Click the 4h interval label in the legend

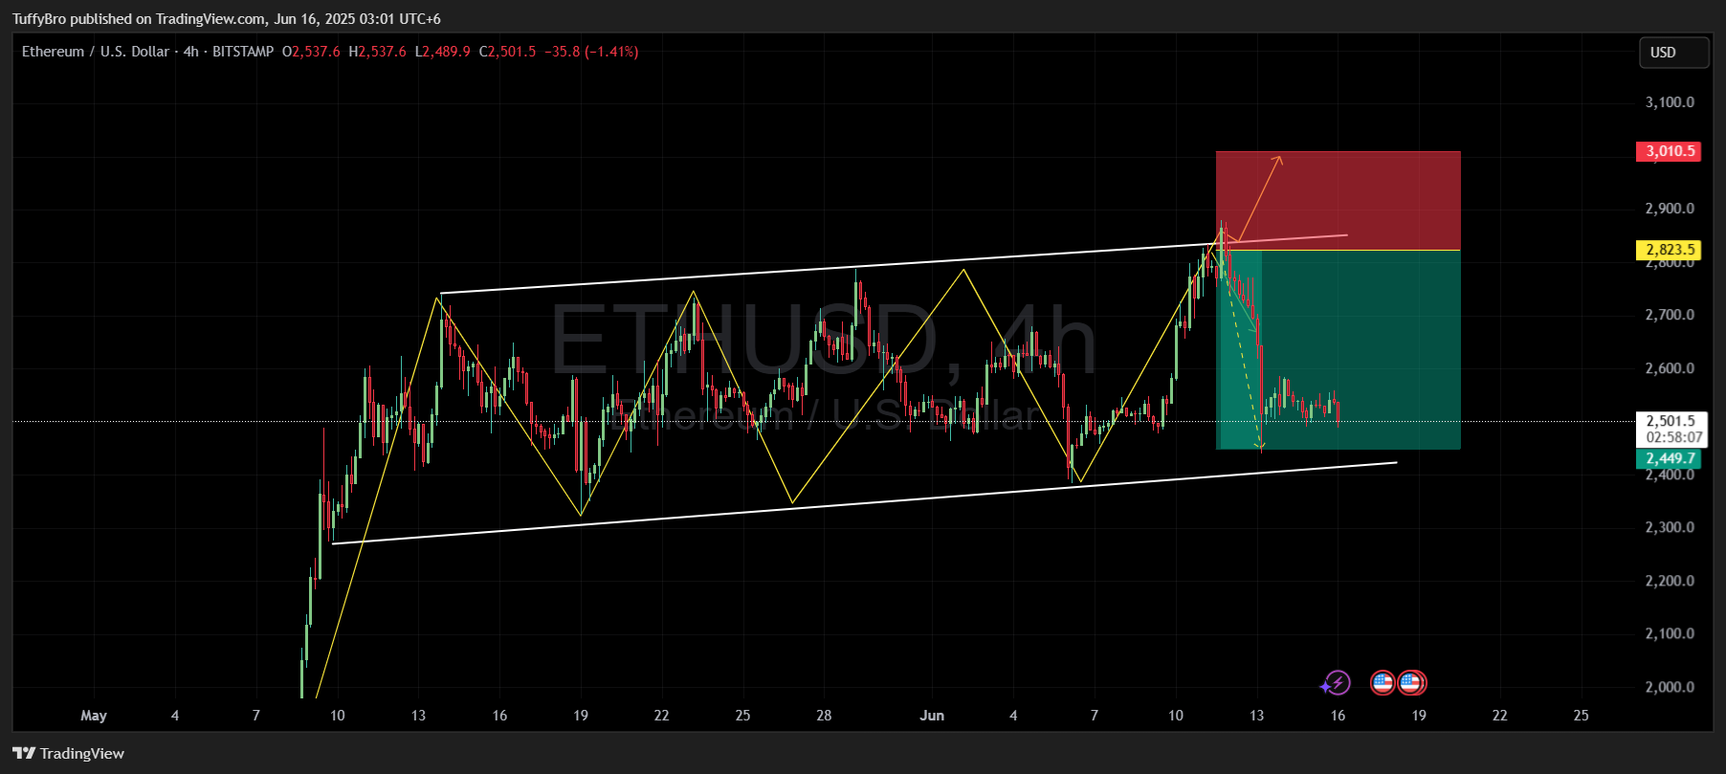click(191, 52)
